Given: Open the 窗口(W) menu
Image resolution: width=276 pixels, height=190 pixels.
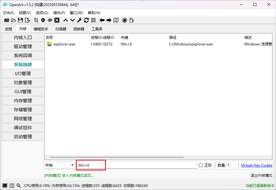Looking at the screenshot, I should [76, 13].
